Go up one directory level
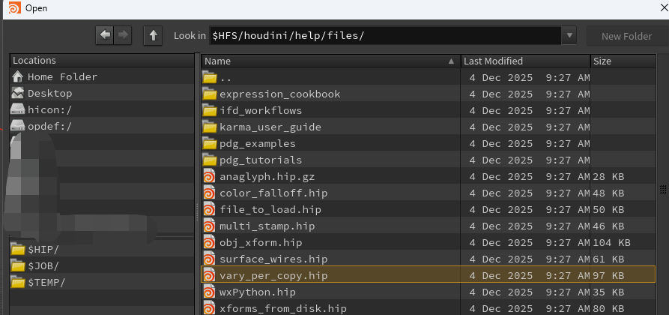The height and width of the screenshot is (315, 669). point(153,35)
